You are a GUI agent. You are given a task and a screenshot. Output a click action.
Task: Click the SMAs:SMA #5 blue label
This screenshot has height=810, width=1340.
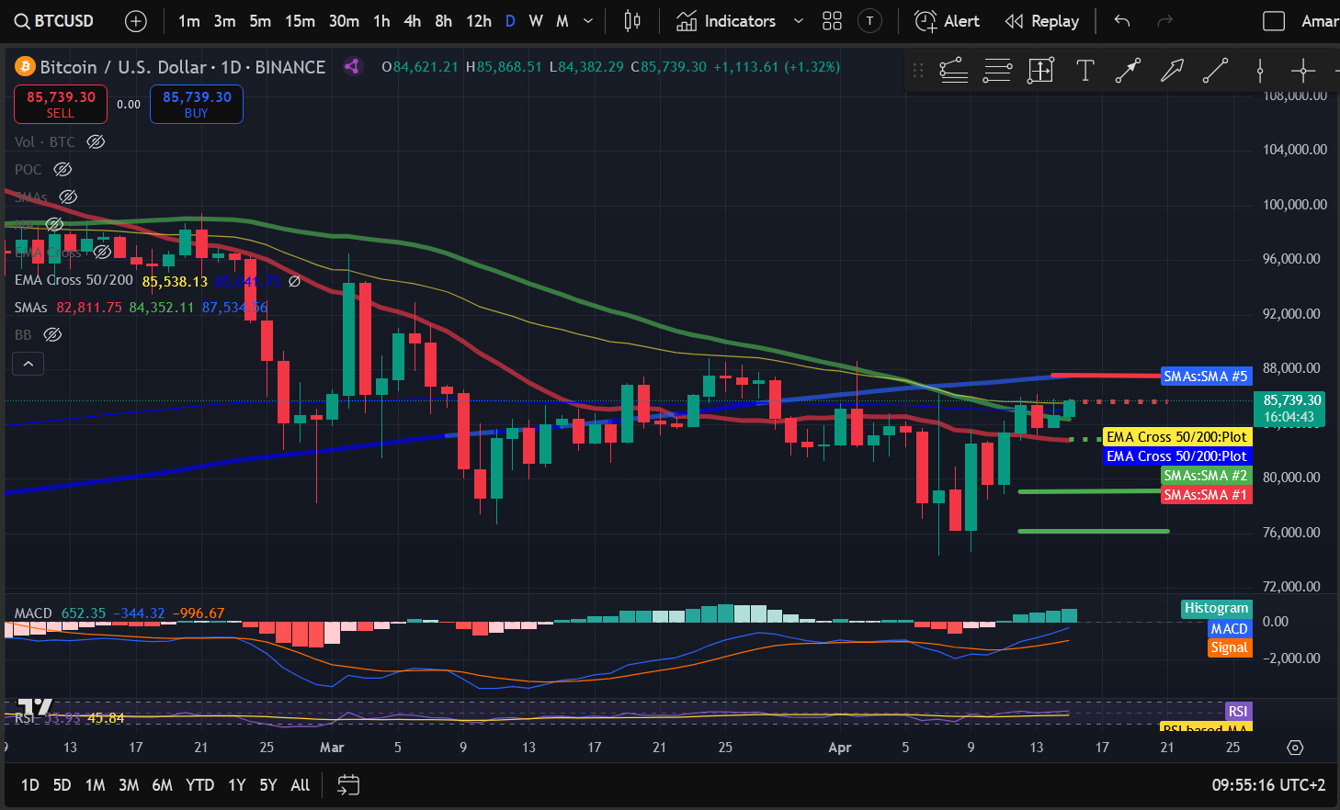(x=1205, y=376)
